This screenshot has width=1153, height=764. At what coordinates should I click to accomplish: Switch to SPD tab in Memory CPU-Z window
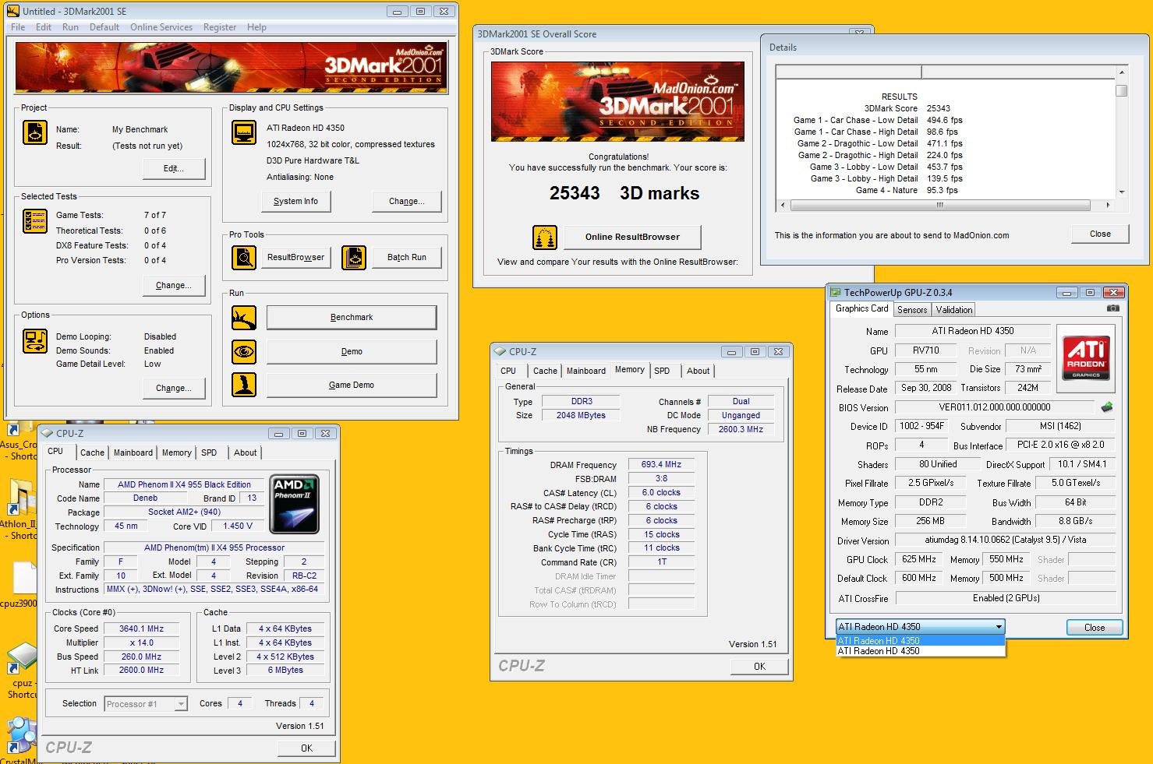pyautogui.click(x=662, y=371)
